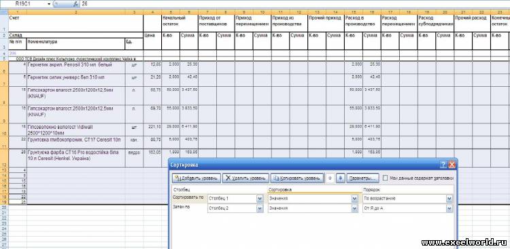510x249 pixels.
Task: Open 'От Я до А' order dropdown
Action: point(449,208)
